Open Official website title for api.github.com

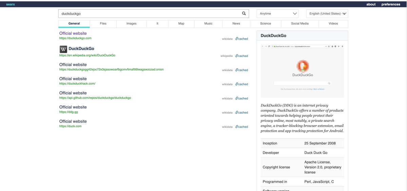pos(73,93)
